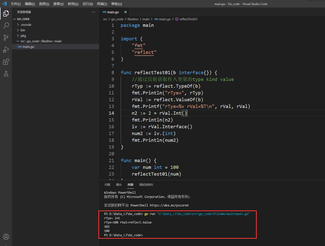
Task: Open the 编辑(E) menu
Action: [x=30, y=4]
